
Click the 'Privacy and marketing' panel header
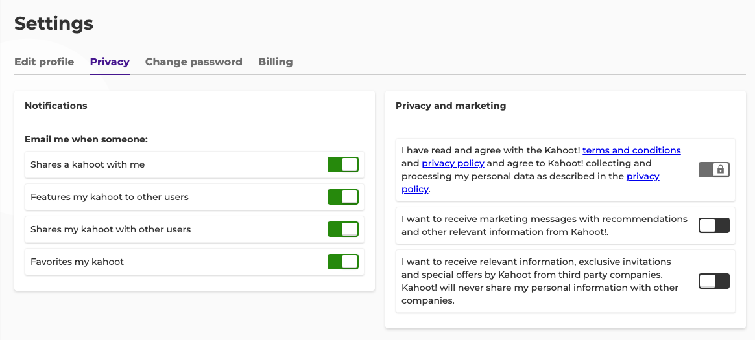tap(451, 106)
